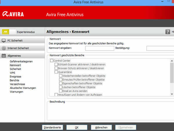Click the protected areas list scrollbar thumb
The height and width of the screenshot is (131, 174).
172,73
